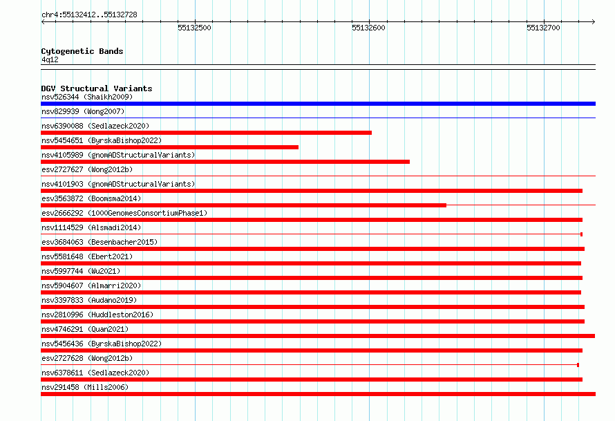Click the chr4:55132412..55132728 region label
Image resolution: width=615 pixels, height=421 pixels.
89,15
